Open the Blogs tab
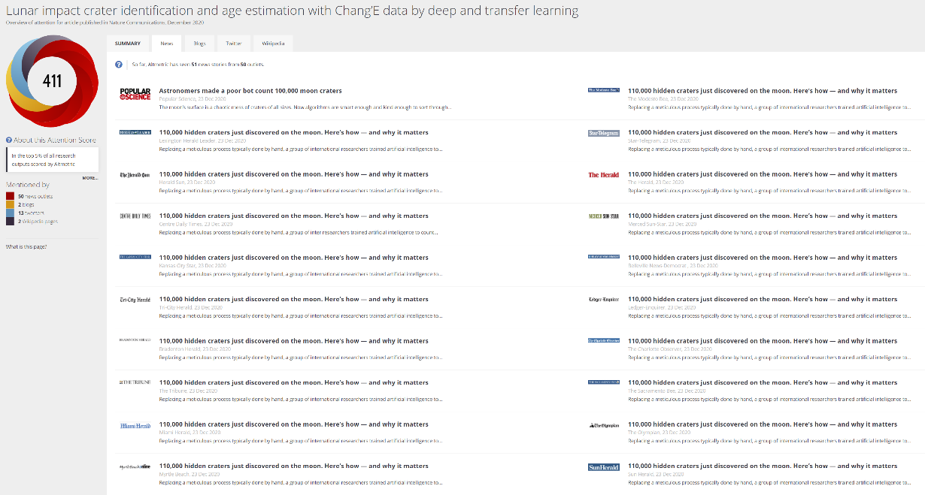925x495 pixels. pos(199,44)
